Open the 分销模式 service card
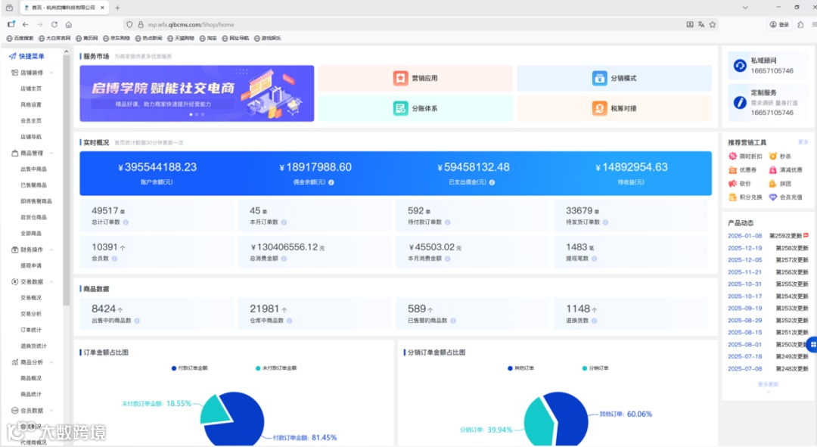The image size is (817, 447). click(614, 78)
